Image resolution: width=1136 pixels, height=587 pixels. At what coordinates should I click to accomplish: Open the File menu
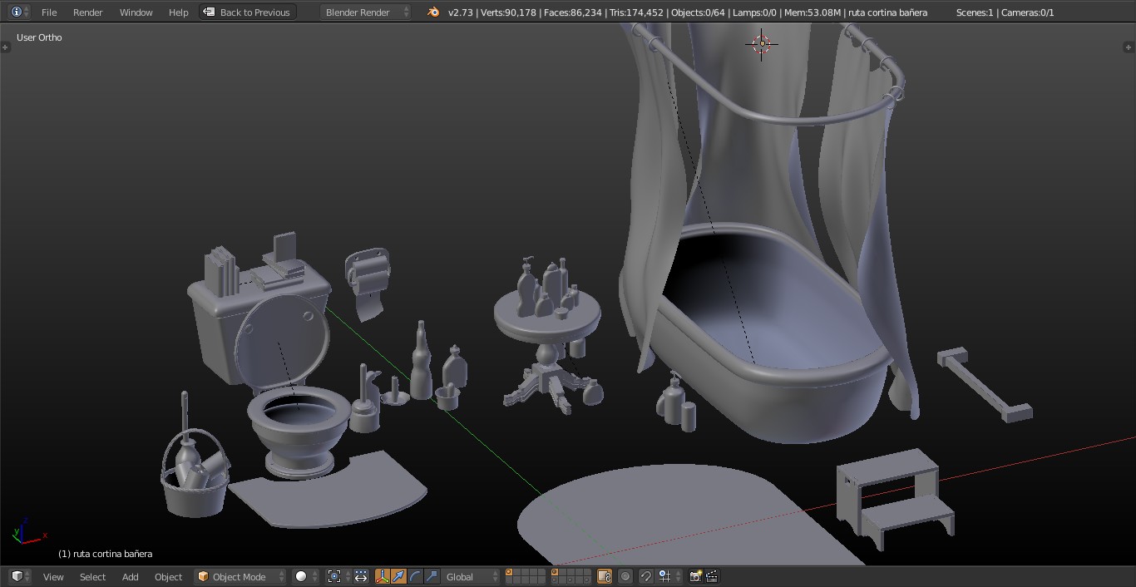coord(49,12)
